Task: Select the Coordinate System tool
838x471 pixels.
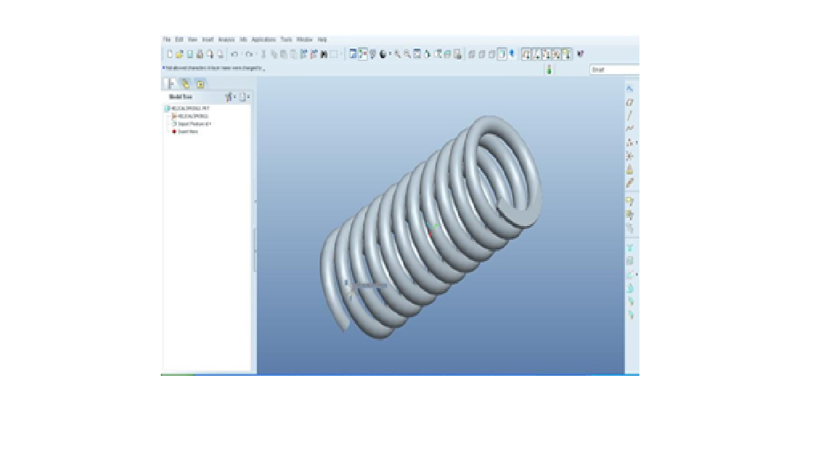Action: click(x=629, y=156)
